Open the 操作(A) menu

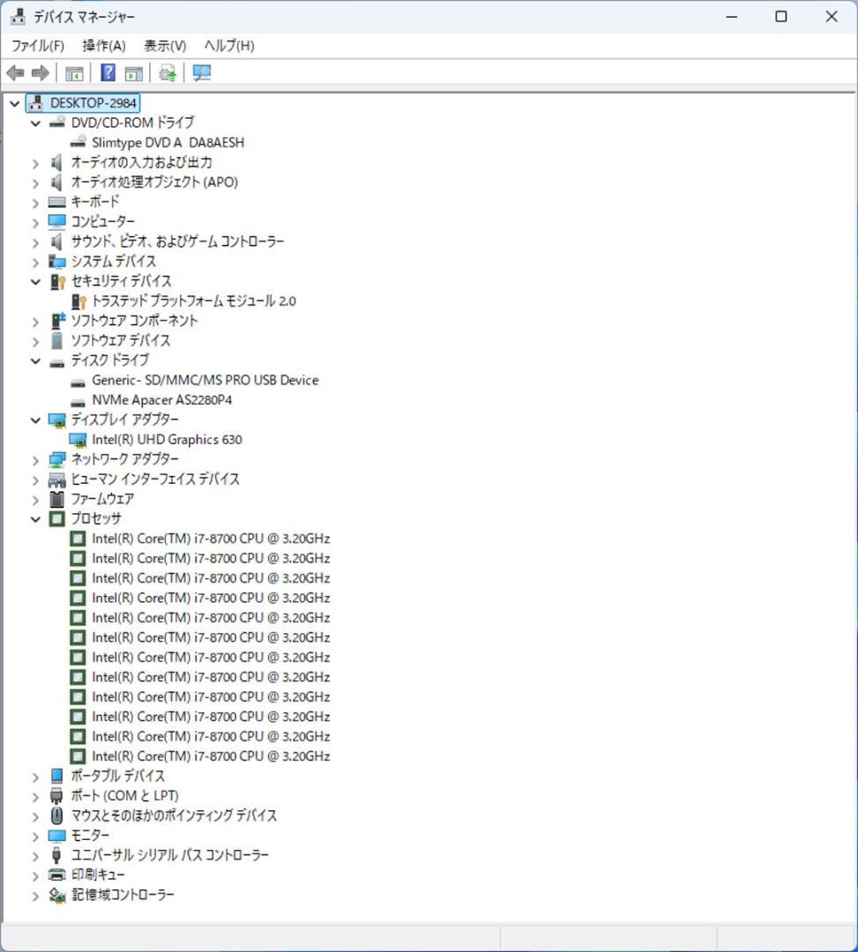coord(103,45)
